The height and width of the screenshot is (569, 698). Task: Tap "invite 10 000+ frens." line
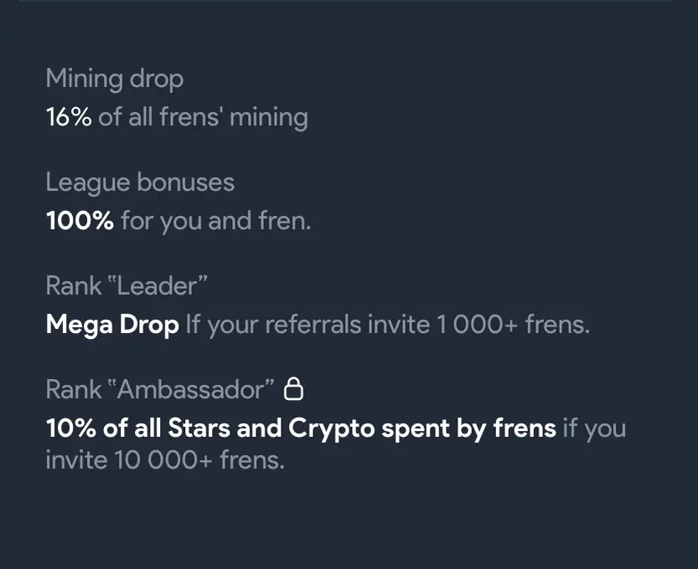coord(165,460)
